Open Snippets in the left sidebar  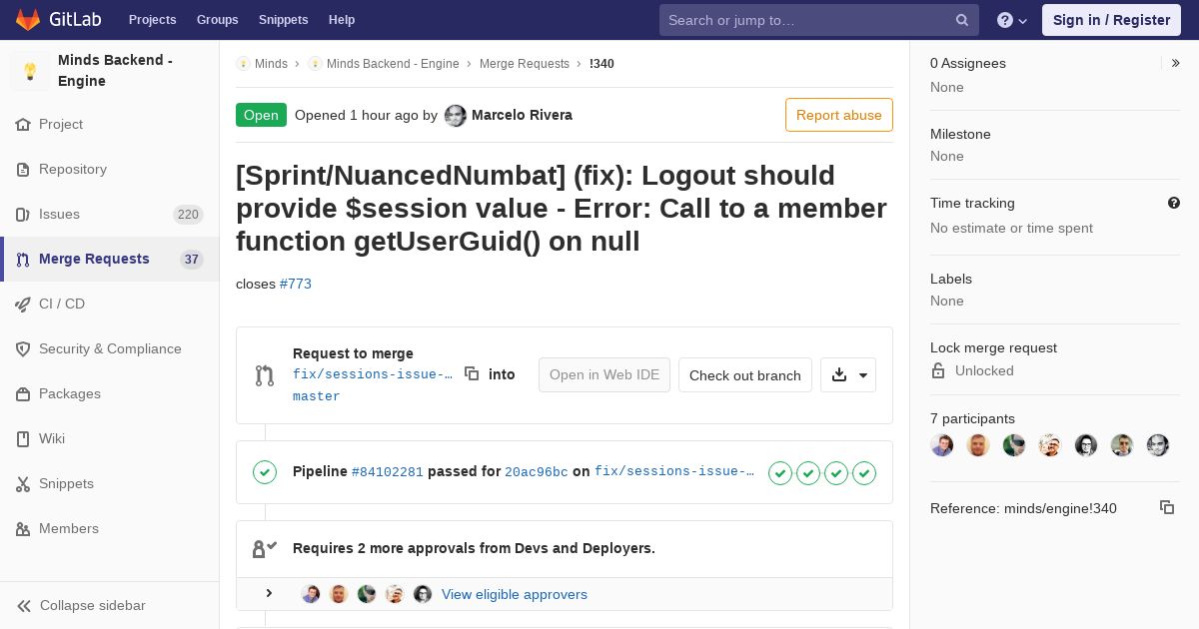coord(110,483)
